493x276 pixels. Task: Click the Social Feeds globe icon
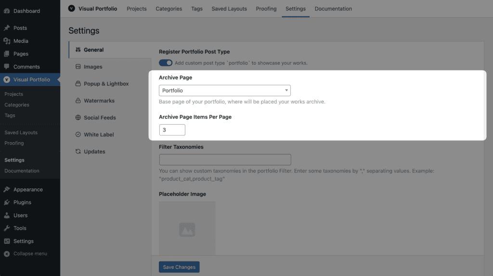(x=78, y=118)
